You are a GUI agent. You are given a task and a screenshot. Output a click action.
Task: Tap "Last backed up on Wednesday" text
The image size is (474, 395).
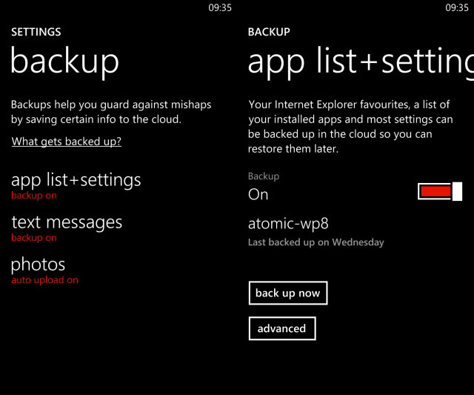coord(316,242)
